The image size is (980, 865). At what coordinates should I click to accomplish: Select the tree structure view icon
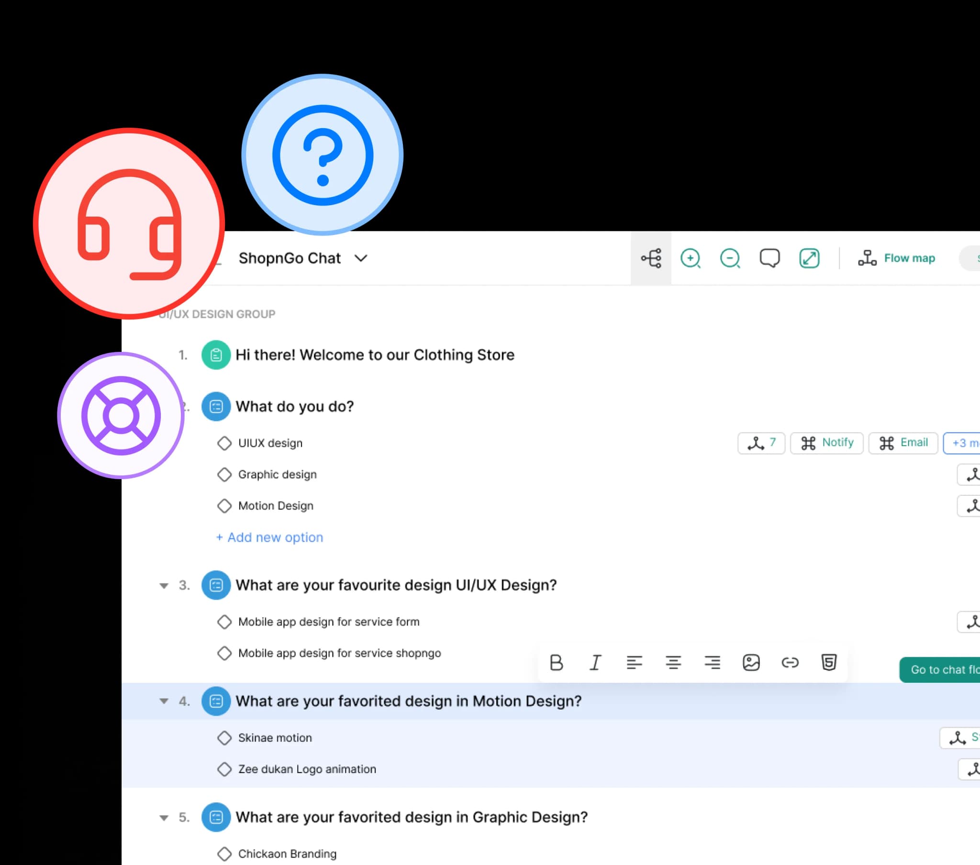tap(651, 258)
